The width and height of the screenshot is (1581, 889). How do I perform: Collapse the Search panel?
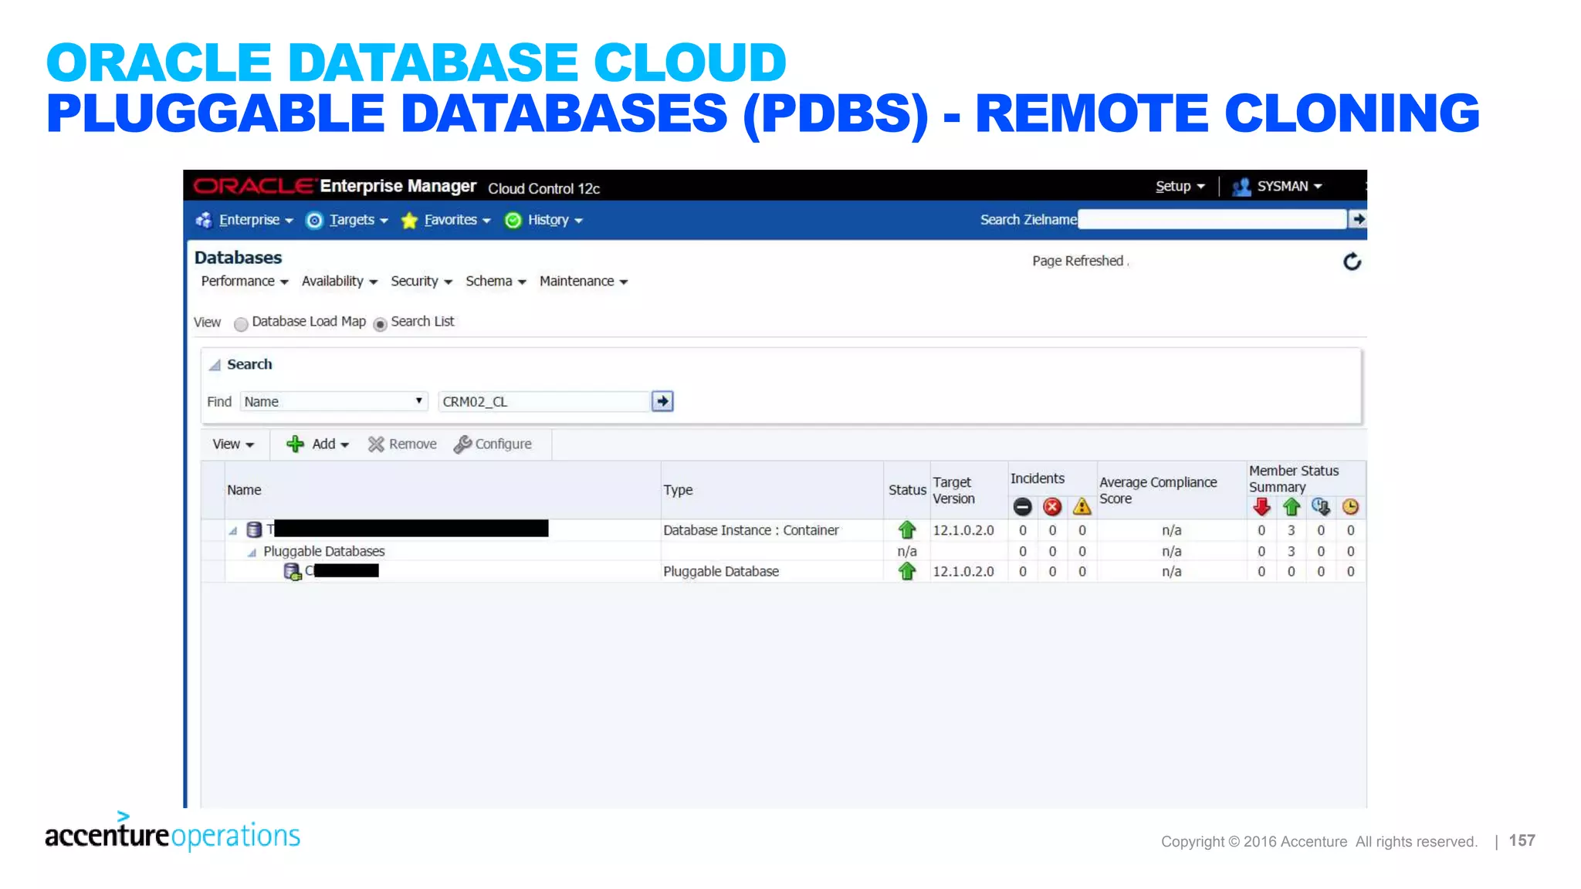click(x=215, y=365)
